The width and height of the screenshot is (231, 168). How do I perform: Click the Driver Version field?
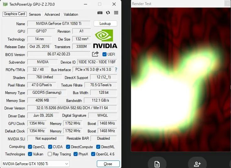pos(72,108)
